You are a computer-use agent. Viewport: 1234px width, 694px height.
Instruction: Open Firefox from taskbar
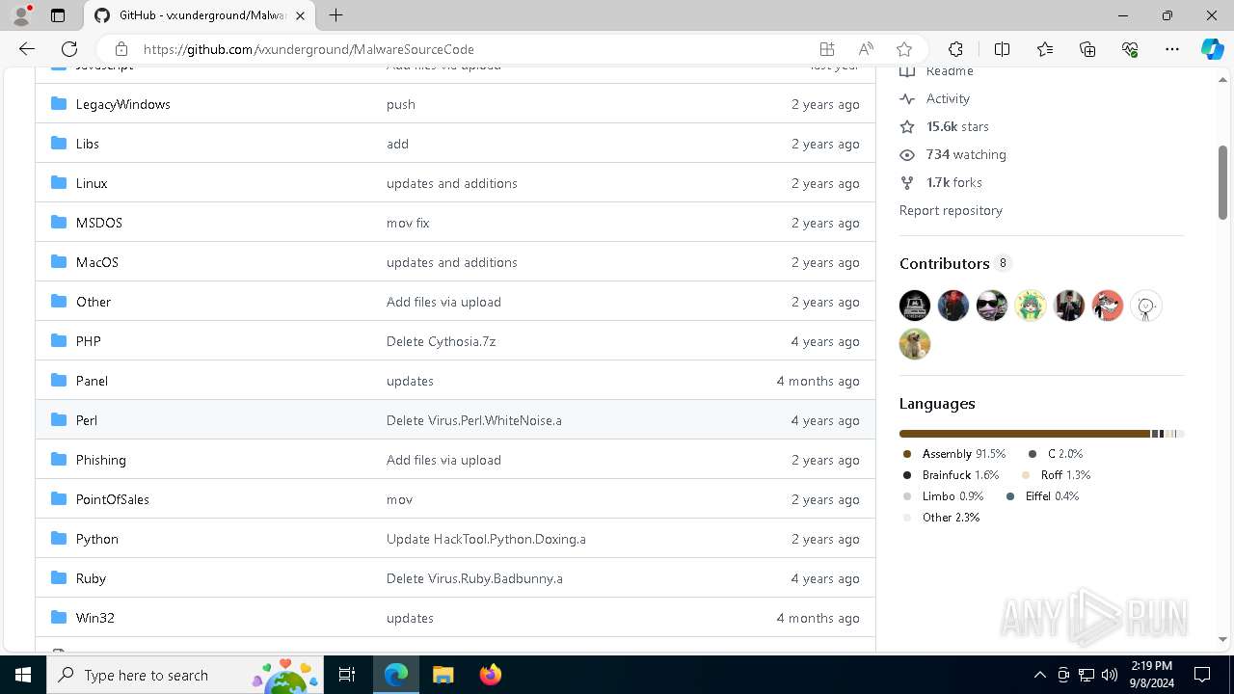(x=491, y=675)
